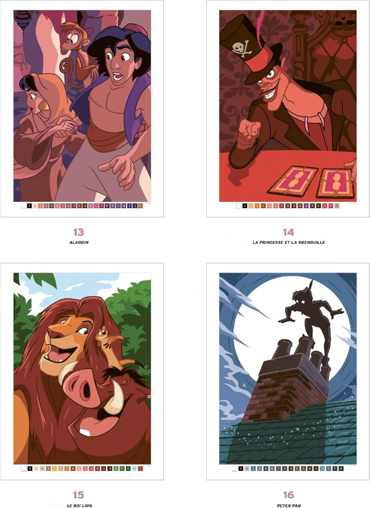The image size is (370, 508).
Task: Open the Peter Pan silhouette illustration
Action: [288, 368]
